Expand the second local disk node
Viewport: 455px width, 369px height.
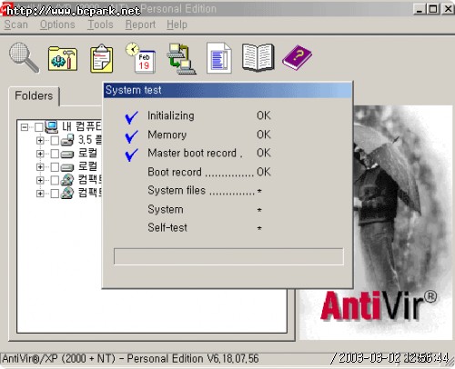pos(40,167)
